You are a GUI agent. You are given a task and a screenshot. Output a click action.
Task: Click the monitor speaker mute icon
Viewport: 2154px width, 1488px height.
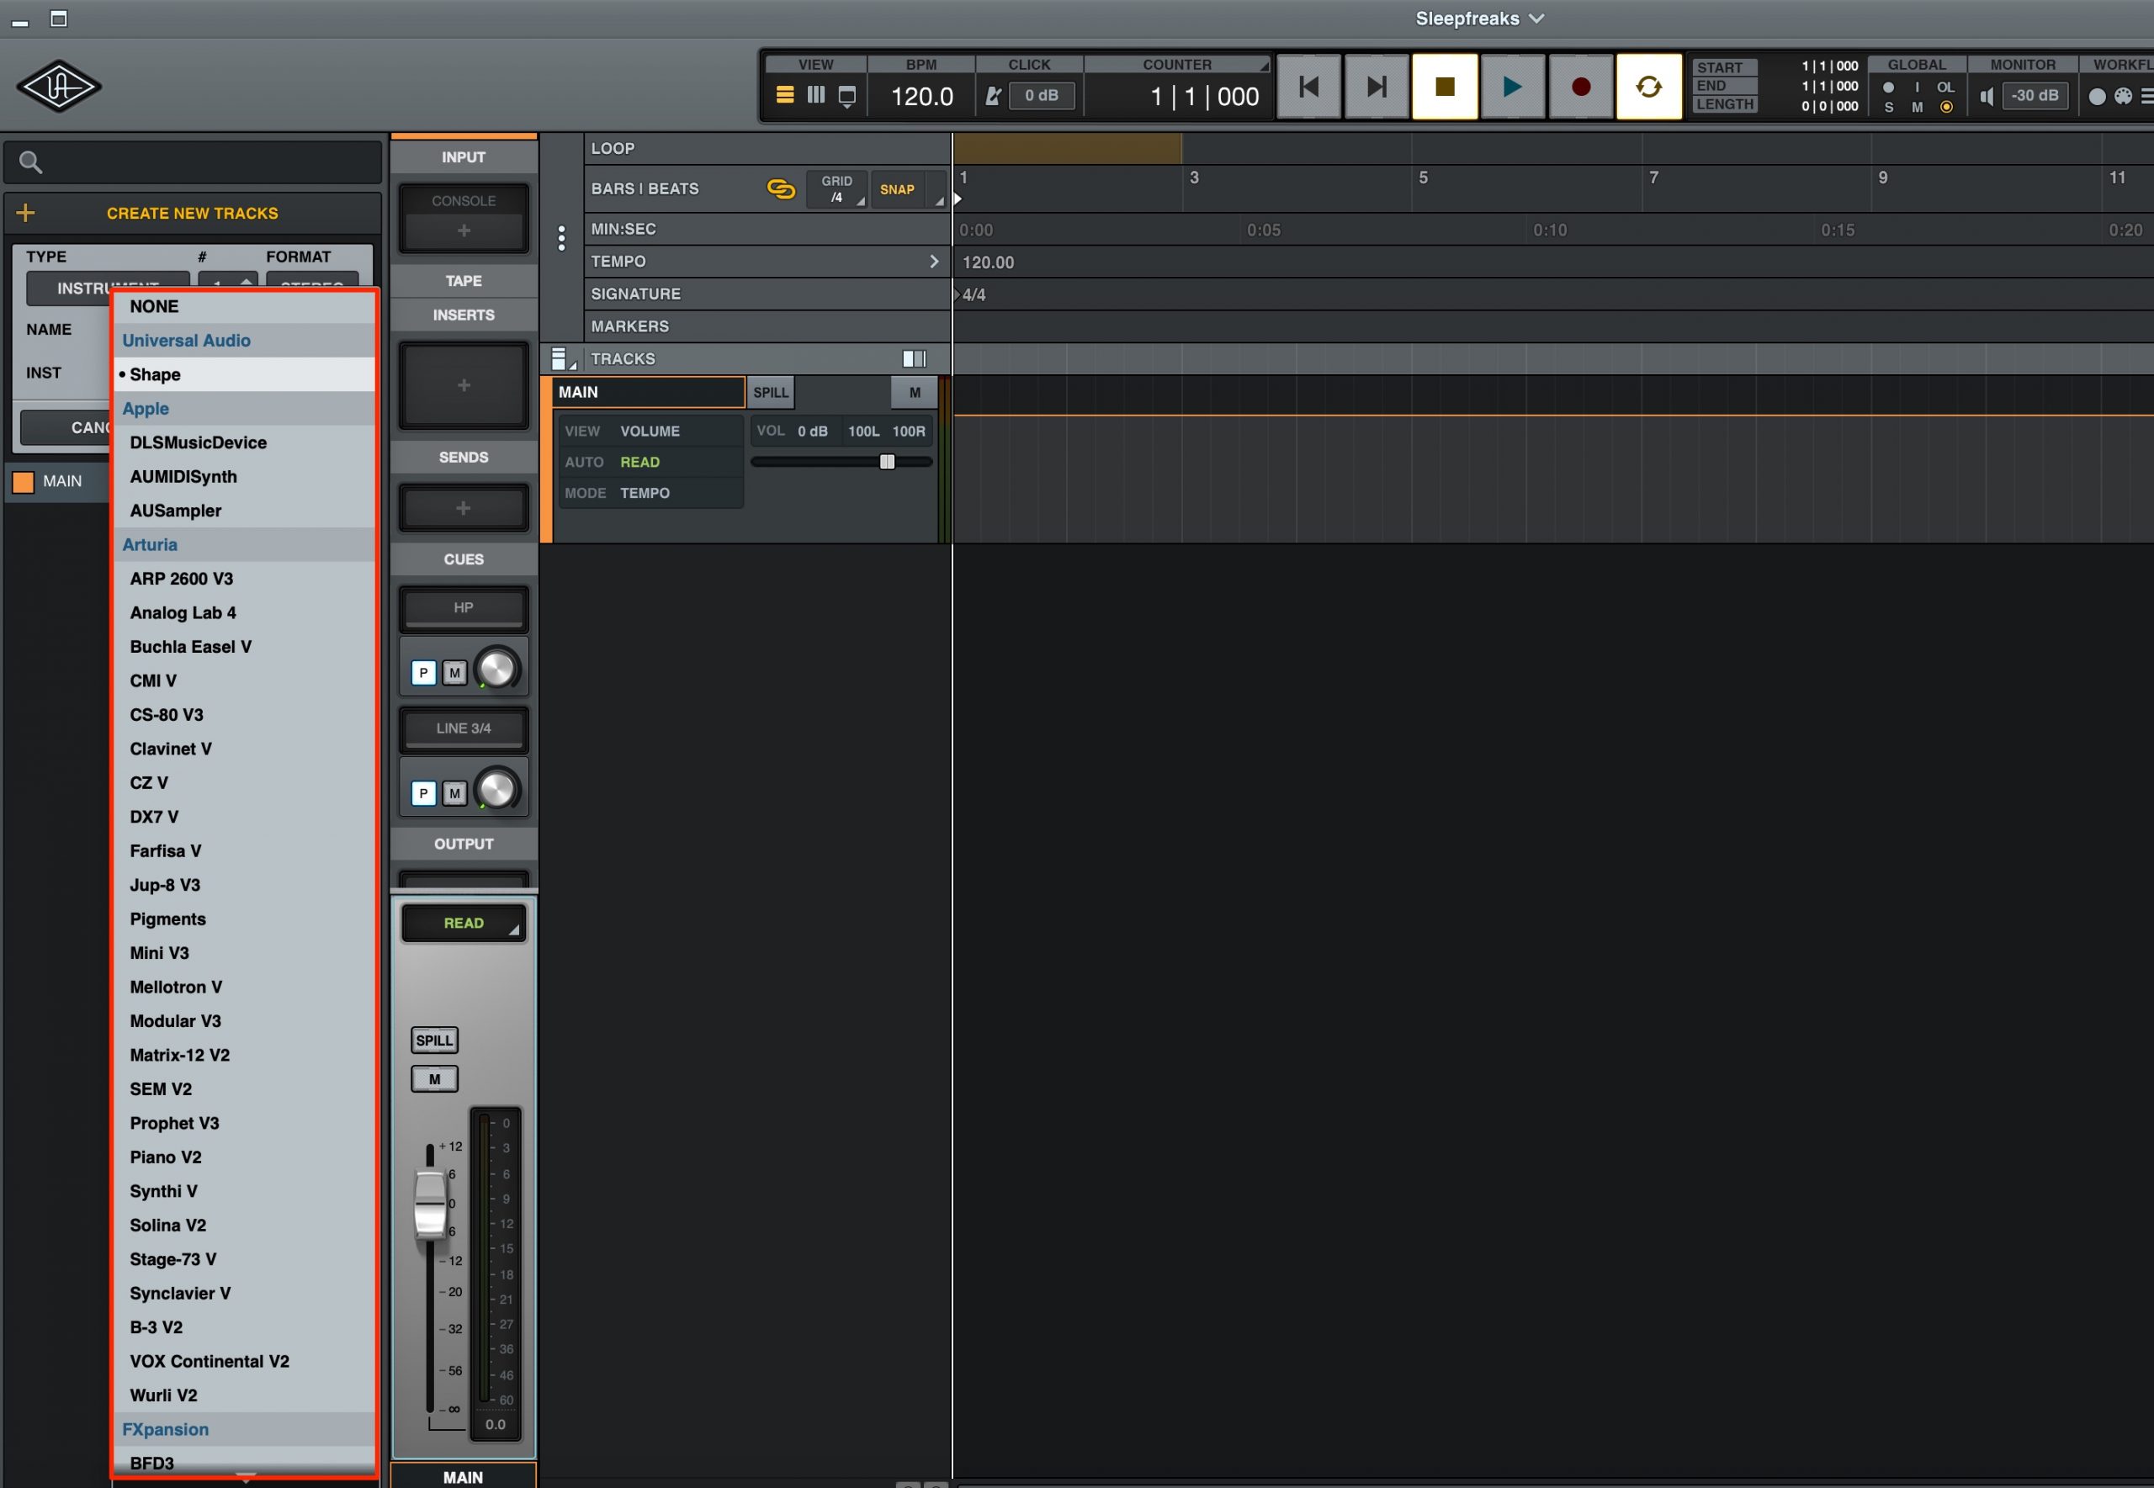click(1987, 96)
